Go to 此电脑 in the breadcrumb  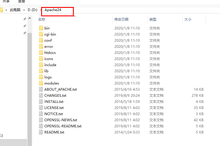click(x=15, y=10)
